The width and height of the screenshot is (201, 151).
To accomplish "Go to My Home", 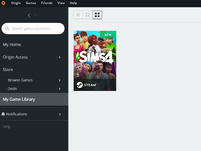I will coord(12,45).
